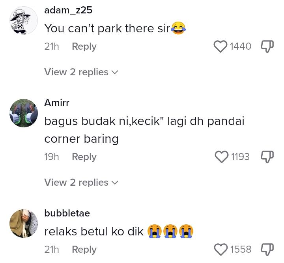Click the 1558 like count
The image size is (284, 263).
coord(241,250)
